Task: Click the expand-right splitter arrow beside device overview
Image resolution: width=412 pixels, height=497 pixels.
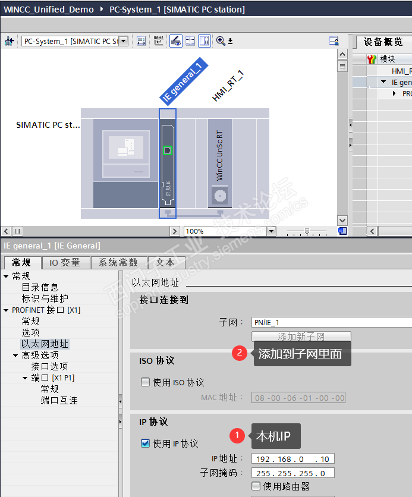Action: [351, 145]
